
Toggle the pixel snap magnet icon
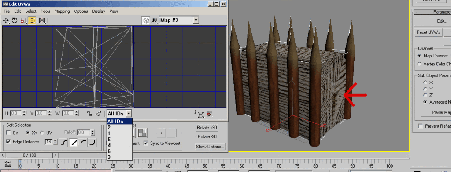(209, 114)
